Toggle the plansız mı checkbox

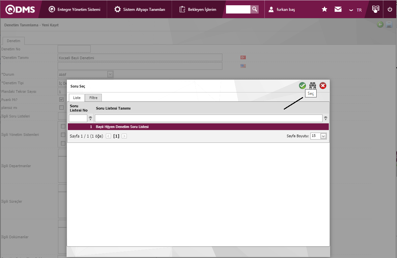click(x=61, y=107)
